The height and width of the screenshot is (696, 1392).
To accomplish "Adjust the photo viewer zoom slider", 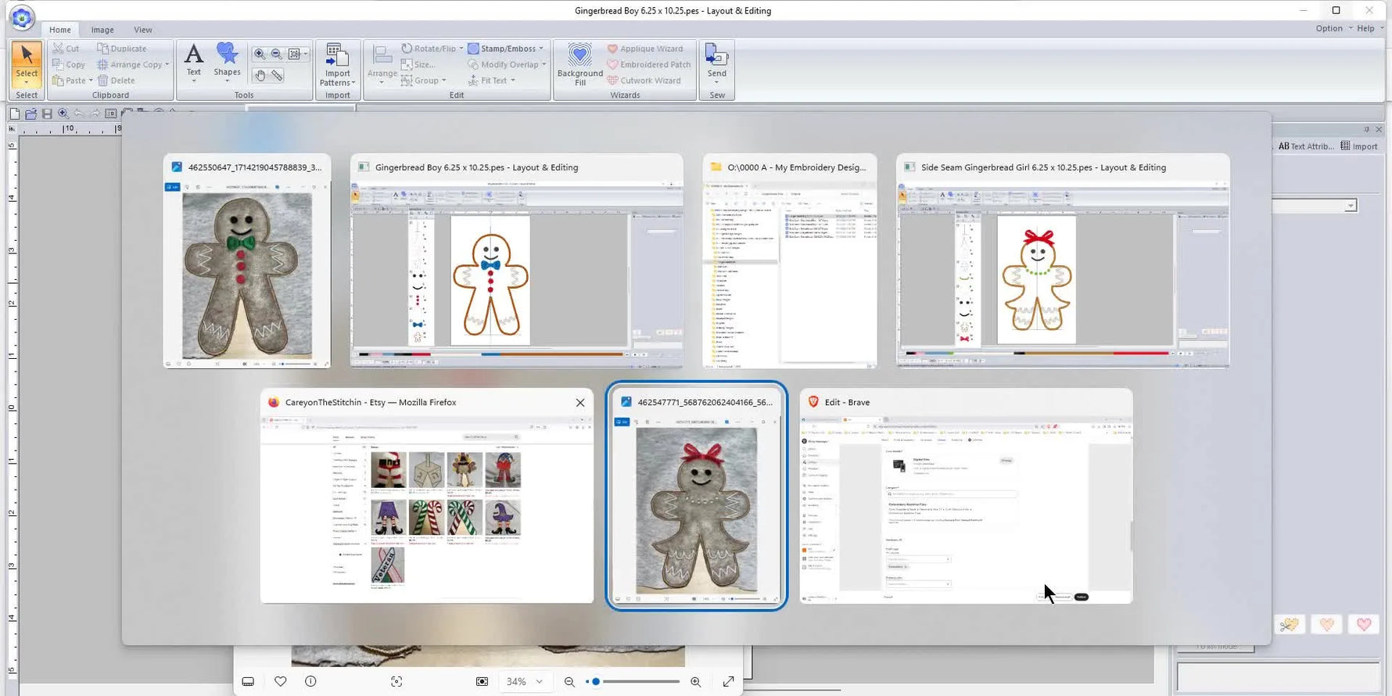I will coord(596,681).
